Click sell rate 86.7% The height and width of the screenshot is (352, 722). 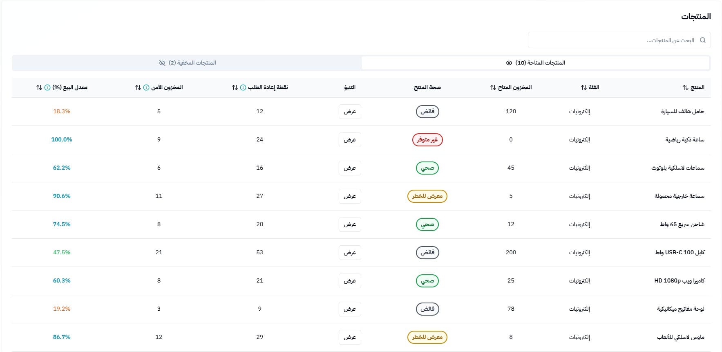(x=62, y=337)
